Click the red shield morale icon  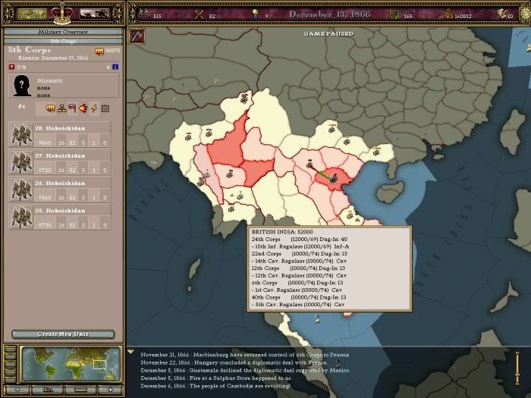click(12, 67)
